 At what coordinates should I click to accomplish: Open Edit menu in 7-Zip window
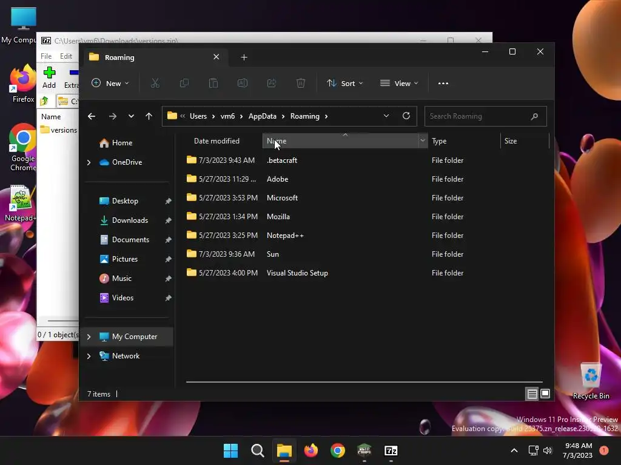tap(65, 56)
